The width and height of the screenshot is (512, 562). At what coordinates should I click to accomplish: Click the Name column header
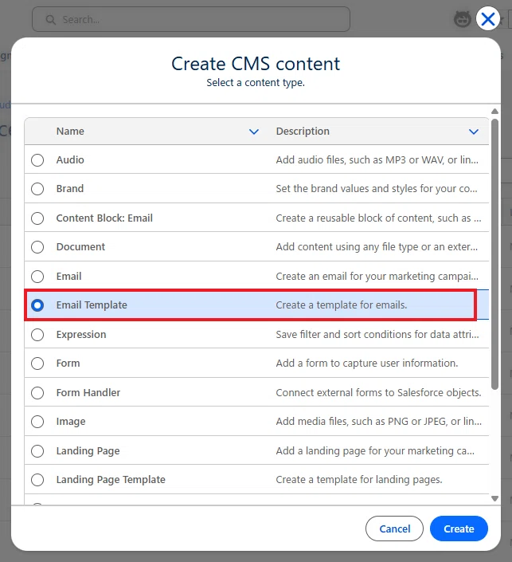pos(70,132)
